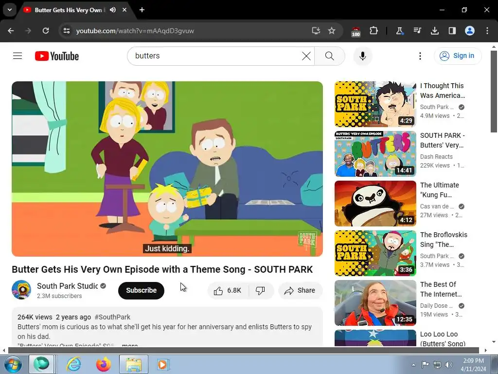Image resolution: width=498 pixels, height=374 pixels.
Task: Open the extension with 100 badge
Action: coord(356,32)
